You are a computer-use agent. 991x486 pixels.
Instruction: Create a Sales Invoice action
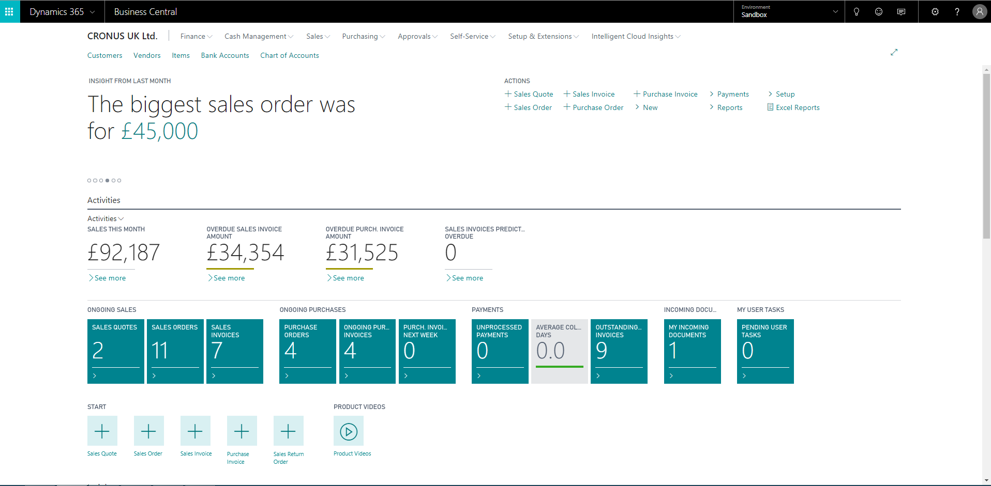[x=589, y=94]
